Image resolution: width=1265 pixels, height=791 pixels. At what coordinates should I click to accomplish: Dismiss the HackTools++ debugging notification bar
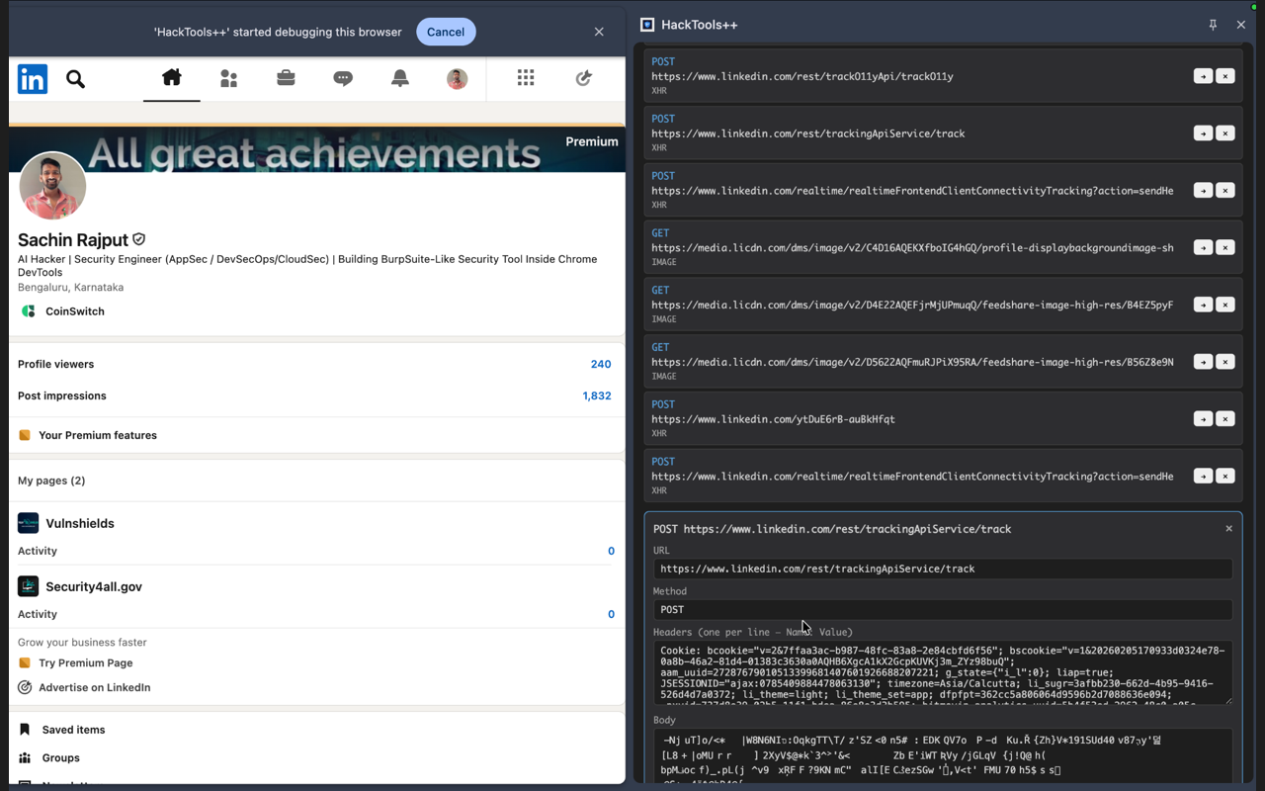point(599,32)
